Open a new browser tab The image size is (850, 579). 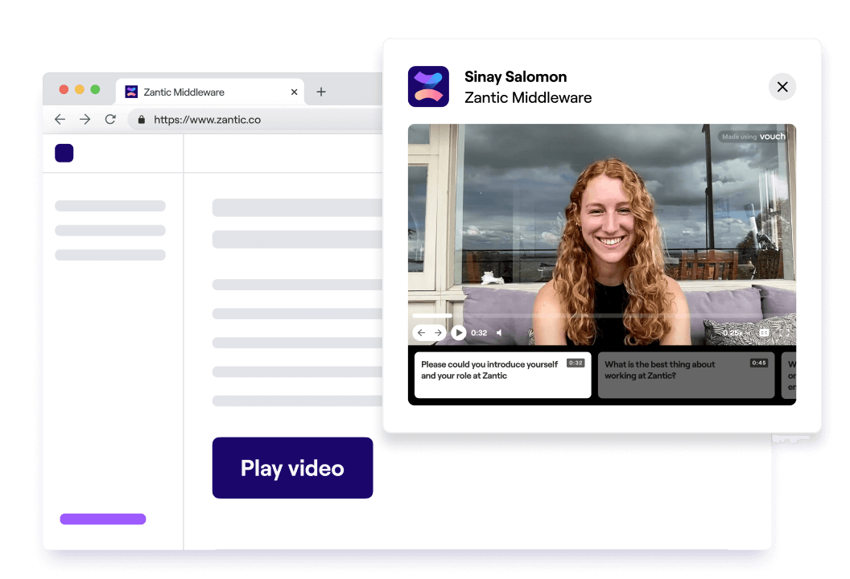(x=321, y=92)
